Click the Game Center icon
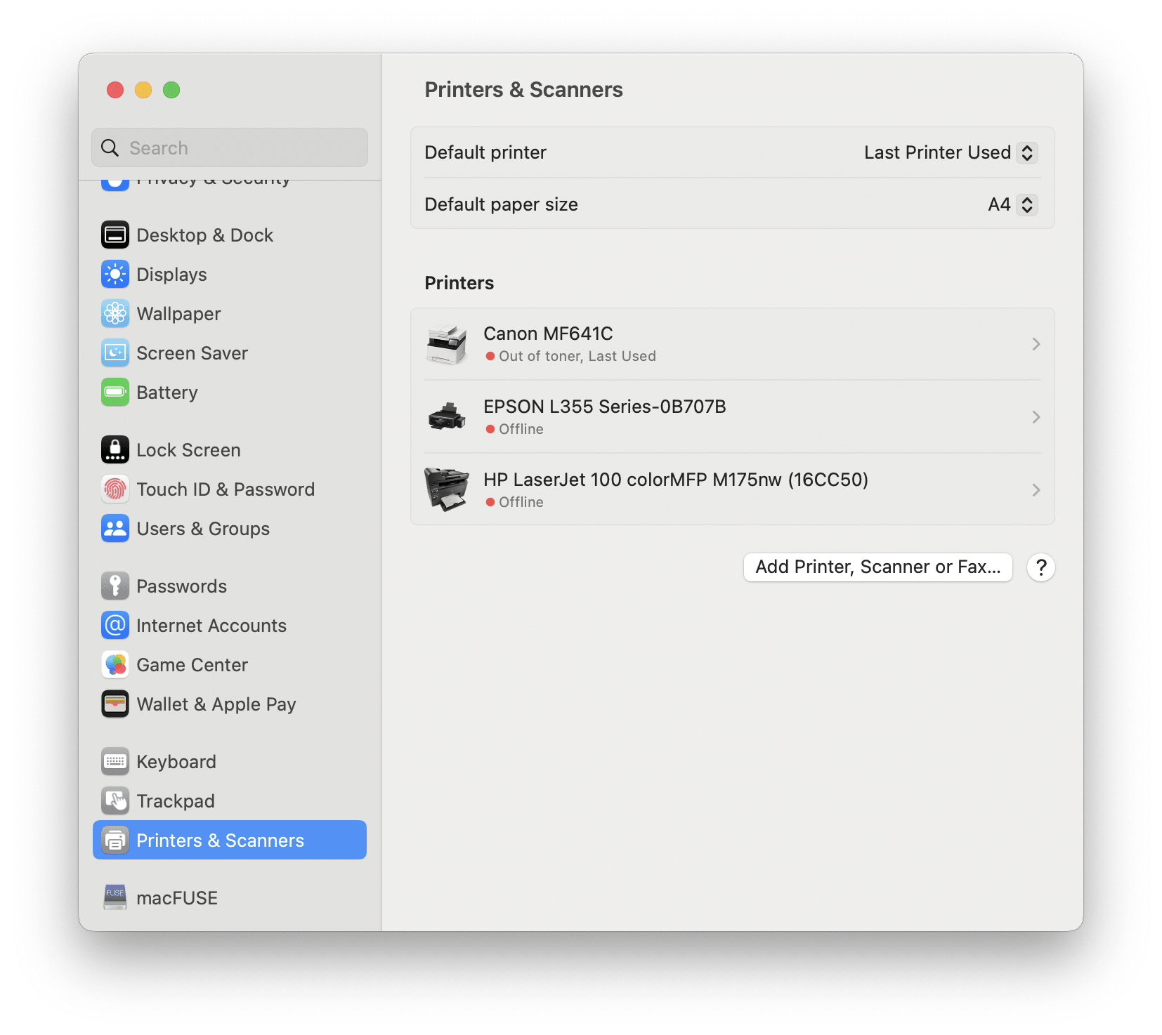The width and height of the screenshot is (1162, 1035). click(x=115, y=664)
